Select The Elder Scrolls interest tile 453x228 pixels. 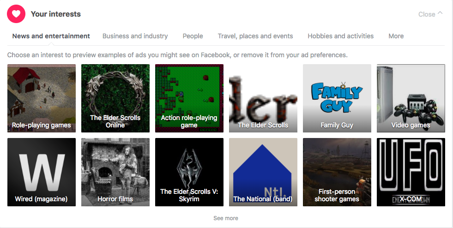click(263, 98)
